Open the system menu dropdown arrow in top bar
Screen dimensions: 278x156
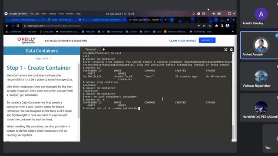[x=234, y=13]
